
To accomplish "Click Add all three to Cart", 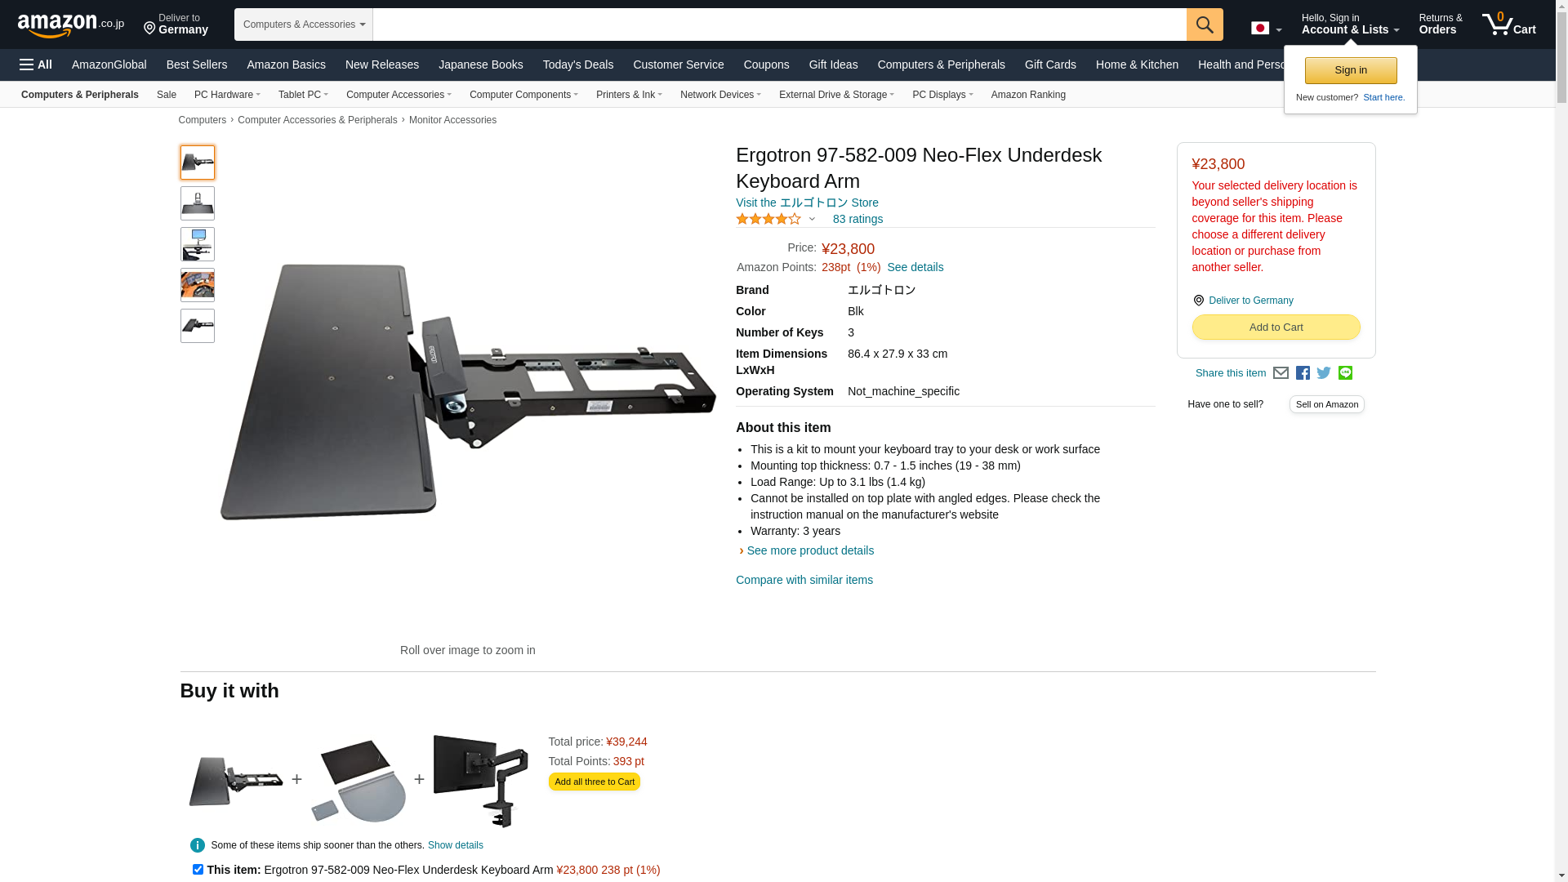I will [x=595, y=782].
